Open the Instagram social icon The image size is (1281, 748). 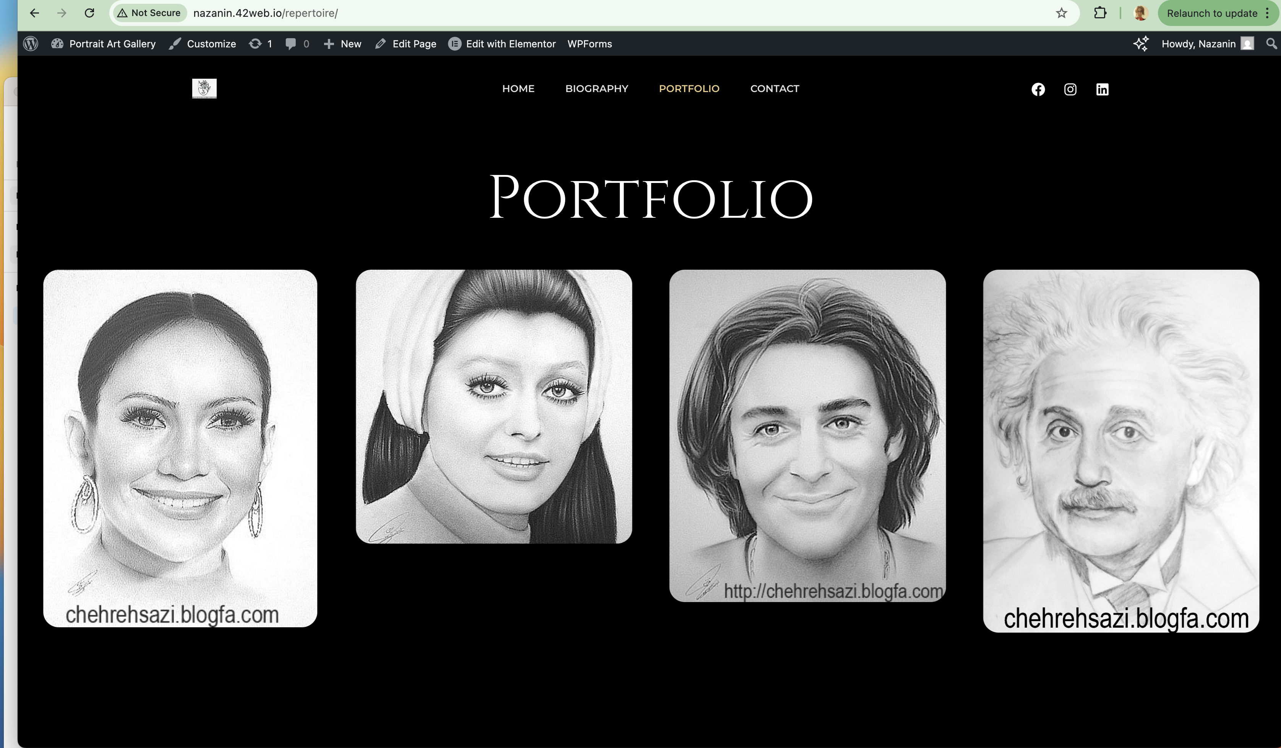click(x=1070, y=89)
